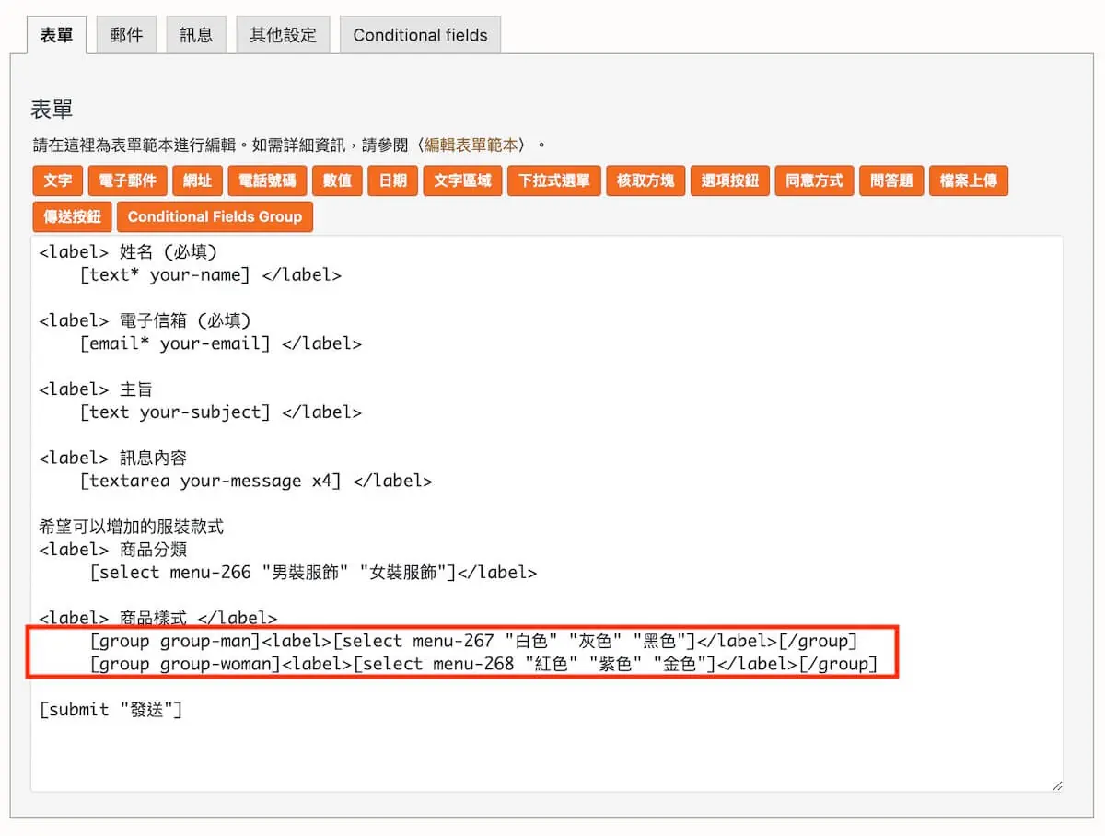
Task: Click the resize handle of the form textarea
Action: [x=1057, y=785]
